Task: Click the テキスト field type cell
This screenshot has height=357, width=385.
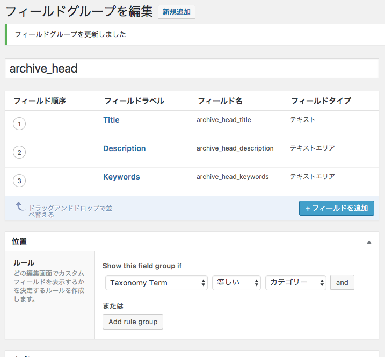Action: coord(302,120)
